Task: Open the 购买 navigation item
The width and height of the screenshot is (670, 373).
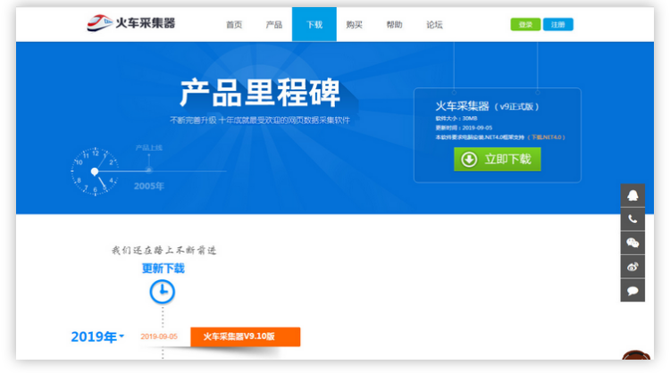Action: tap(354, 25)
